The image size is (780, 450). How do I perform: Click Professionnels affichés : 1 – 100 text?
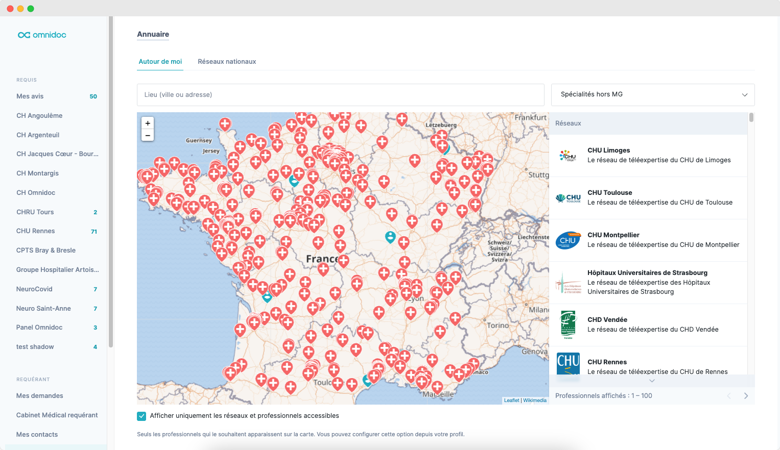604,396
